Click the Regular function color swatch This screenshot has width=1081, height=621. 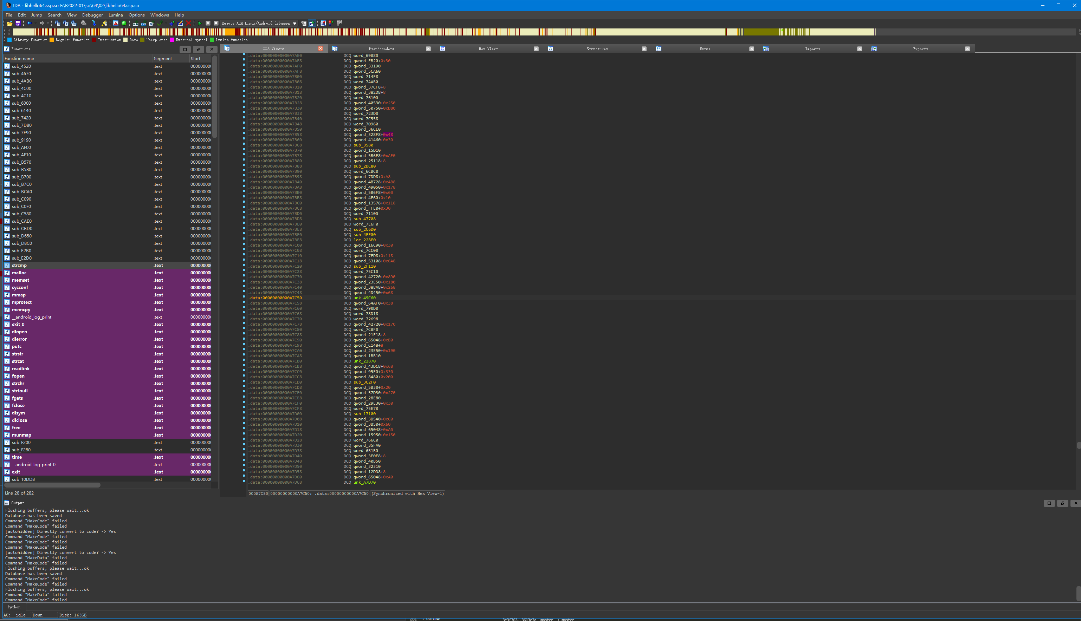(52, 40)
